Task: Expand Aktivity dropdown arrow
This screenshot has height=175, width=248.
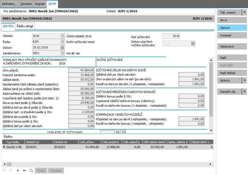Action: (x=244, y=80)
